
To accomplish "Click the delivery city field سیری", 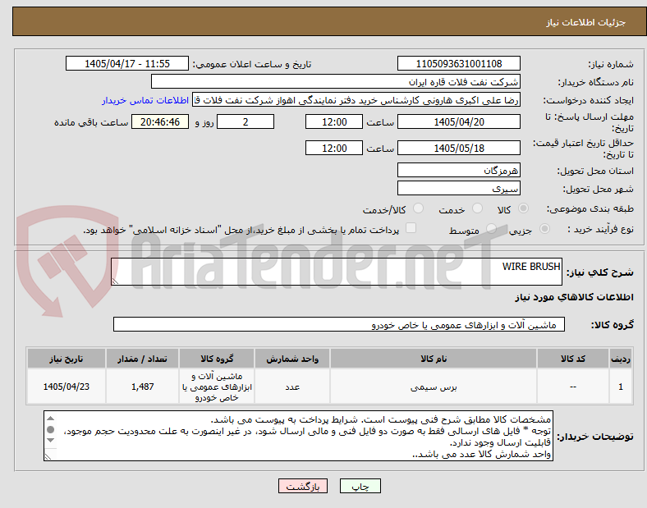I will 459,189.
